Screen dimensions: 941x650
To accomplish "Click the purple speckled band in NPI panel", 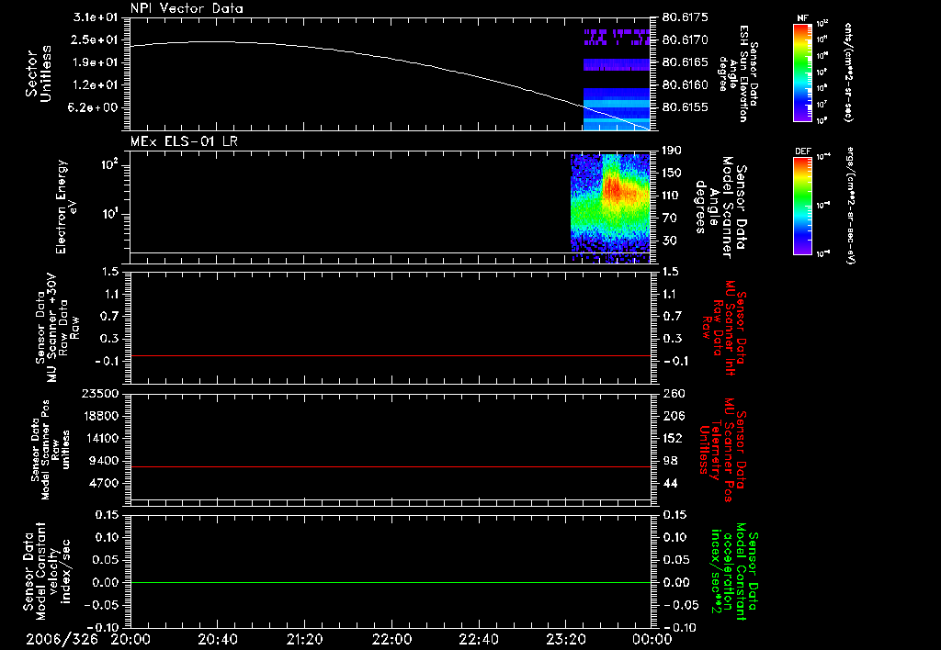I will (617, 37).
